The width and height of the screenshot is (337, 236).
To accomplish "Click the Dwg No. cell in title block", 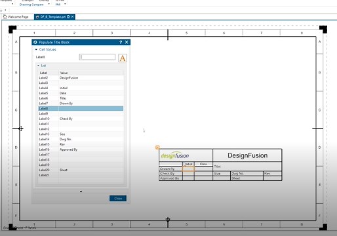I will [247, 174].
